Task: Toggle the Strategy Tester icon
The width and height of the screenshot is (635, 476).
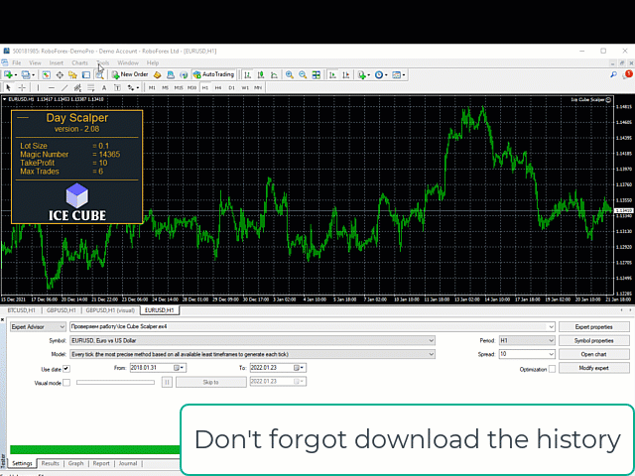Action: (x=99, y=75)
